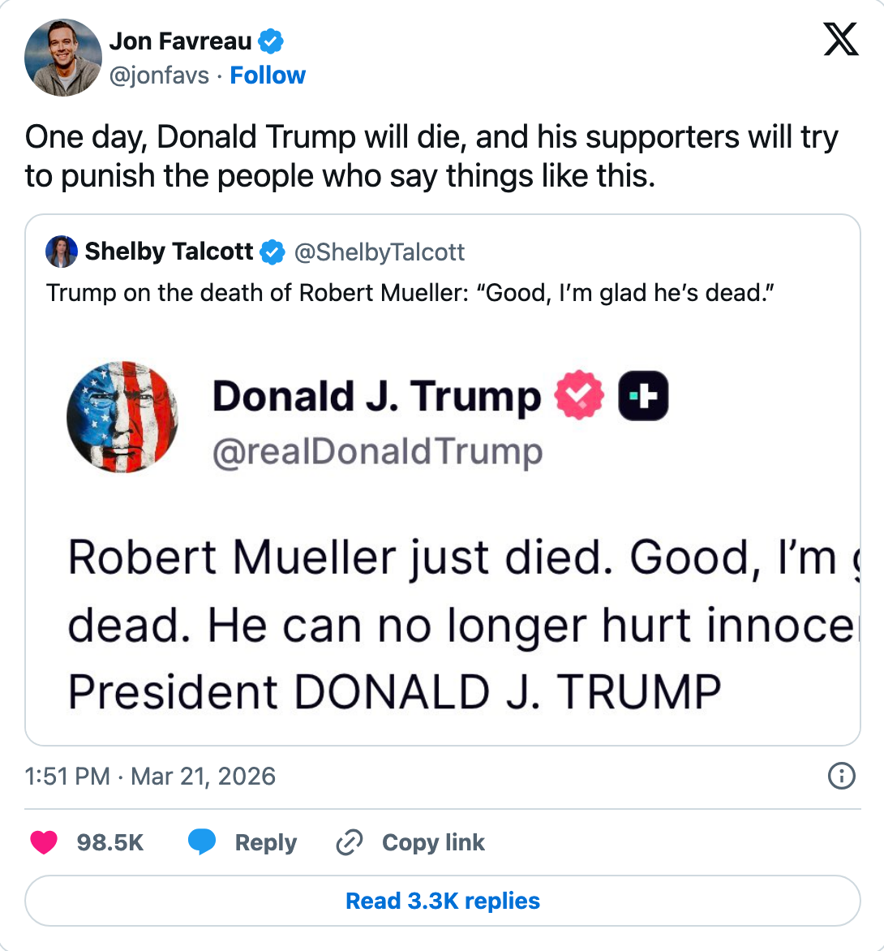Click the blue reply speech bubble icon
Screen dimensions: 884x951
point(201,843)
